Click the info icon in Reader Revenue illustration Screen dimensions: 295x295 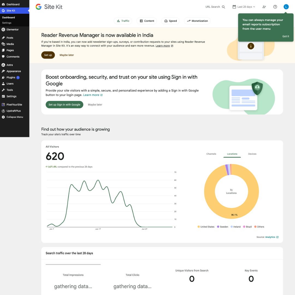point(251,46)
